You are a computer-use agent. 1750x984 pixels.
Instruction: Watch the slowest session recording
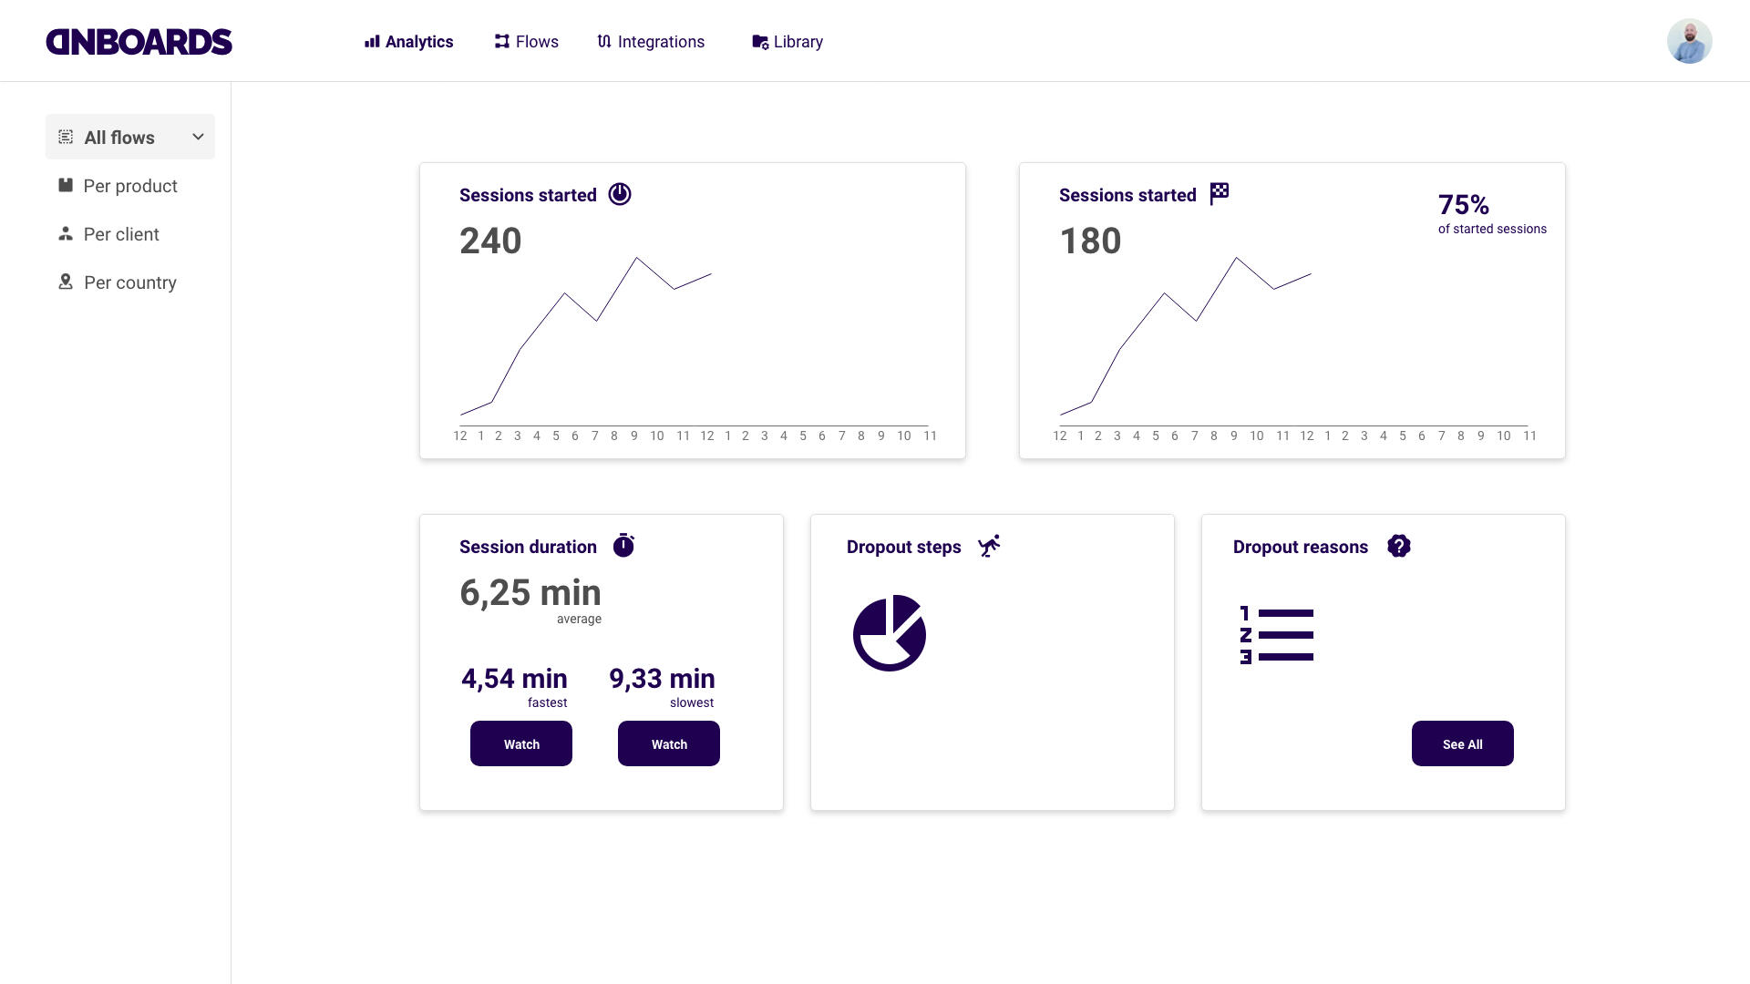point(669,743)
